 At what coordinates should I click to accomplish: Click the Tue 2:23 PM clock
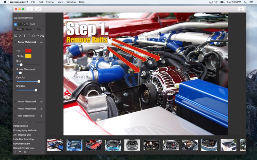pyautogui.click(x=234, y=2)
